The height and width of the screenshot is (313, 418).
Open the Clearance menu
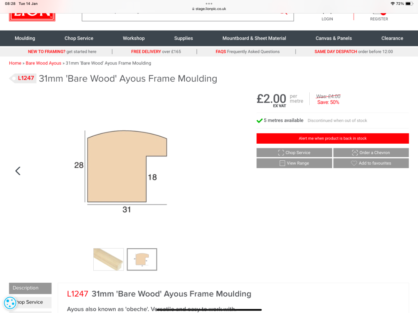pyautogui.click(x=392, y=38)
